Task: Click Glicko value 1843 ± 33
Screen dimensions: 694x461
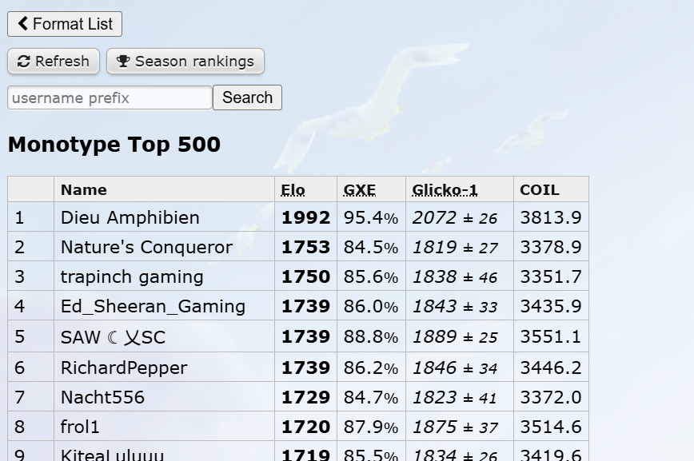Action: tap(455, 306)
